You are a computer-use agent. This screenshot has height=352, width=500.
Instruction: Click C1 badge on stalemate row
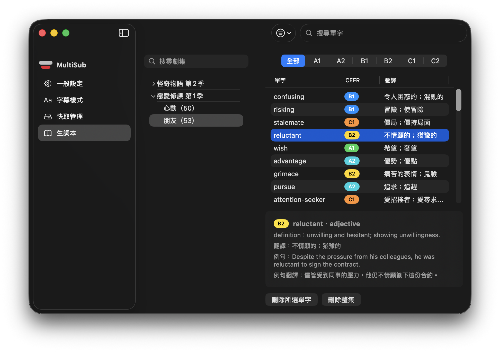tap(351, 122)
